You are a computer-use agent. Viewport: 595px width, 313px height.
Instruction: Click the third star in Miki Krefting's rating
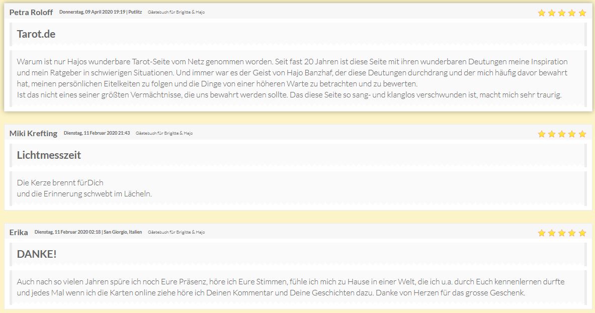point(562,134)
